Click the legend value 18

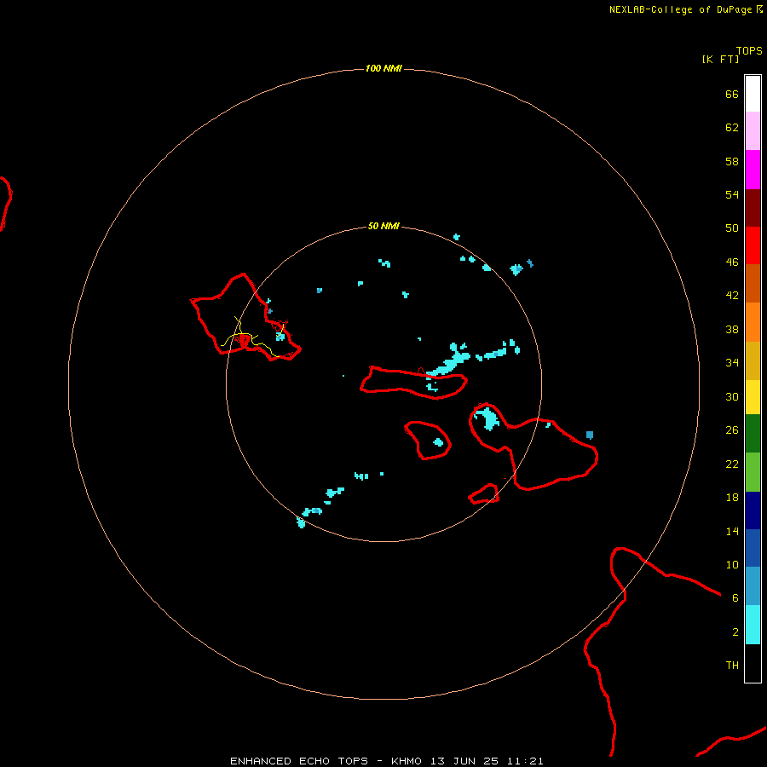pyautogui.click(x=732, y=497)
